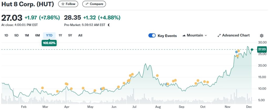Select the 1M time range

pyautogui.click(x=27, y=36)
